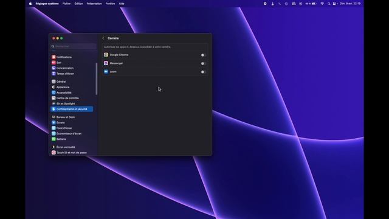389x219 pixels.
Task: Click the Caméra pane title
Action: click(113, 38)
